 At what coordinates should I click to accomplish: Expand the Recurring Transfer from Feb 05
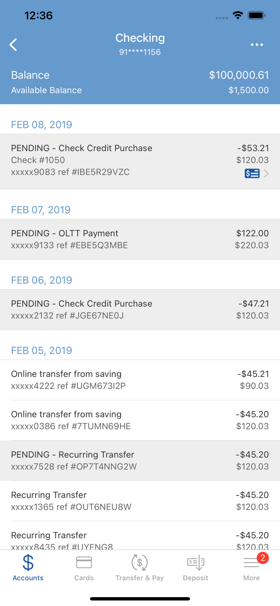[140, 501]
